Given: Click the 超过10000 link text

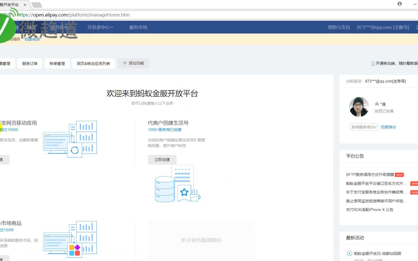Looking at the screenshot, I should [x=9, y=130].
